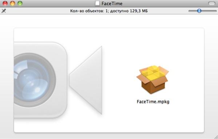Screen dimensions: 218x139
Task: Zoom the window using the green button
Action: (20, 3)
